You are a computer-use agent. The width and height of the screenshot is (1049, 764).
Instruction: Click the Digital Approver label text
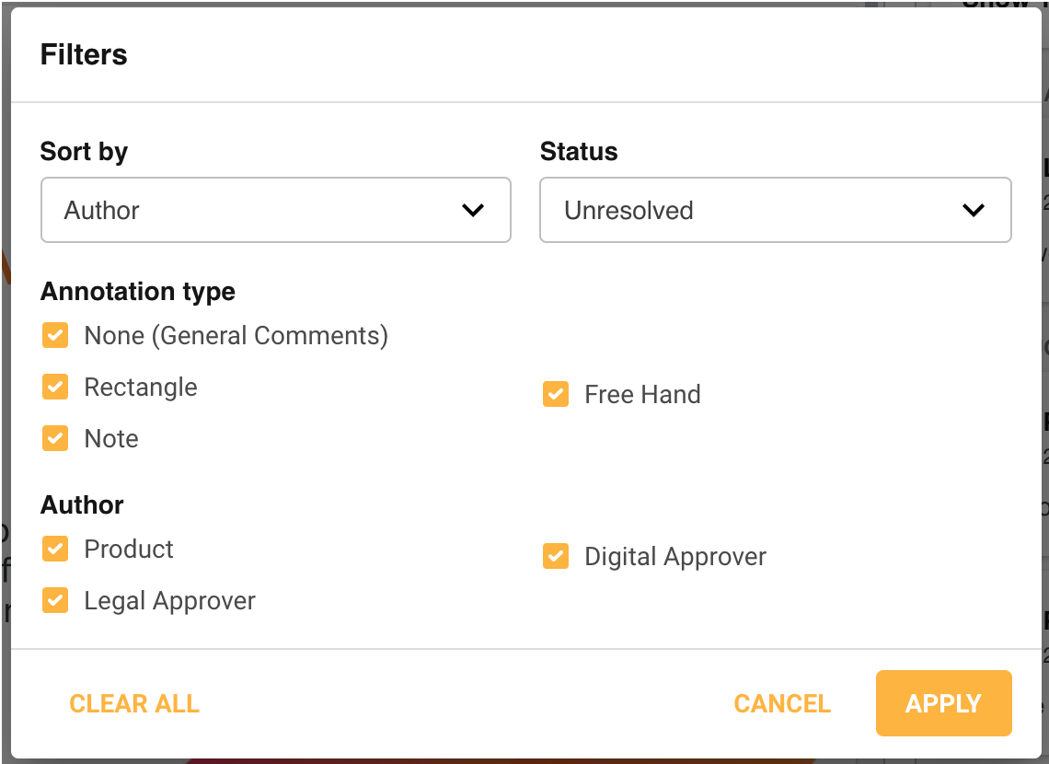[675, 557]
